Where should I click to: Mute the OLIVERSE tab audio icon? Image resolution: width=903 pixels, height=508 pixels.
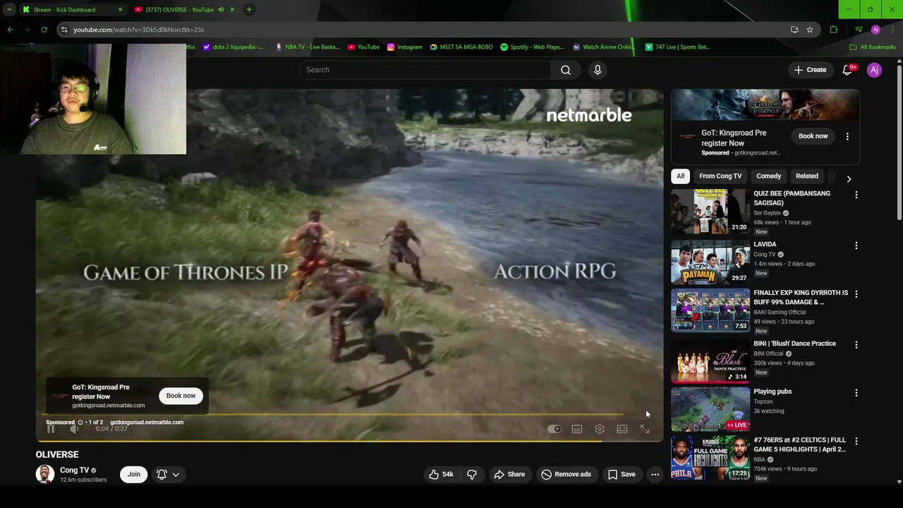(222, 10)
